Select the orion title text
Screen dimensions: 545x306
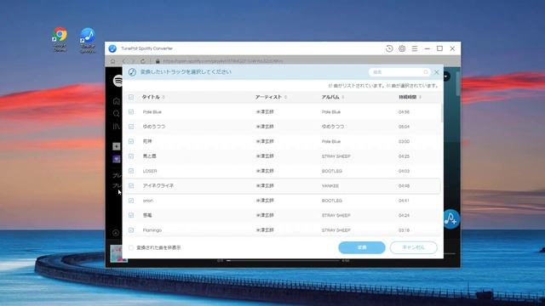[147, 201]
